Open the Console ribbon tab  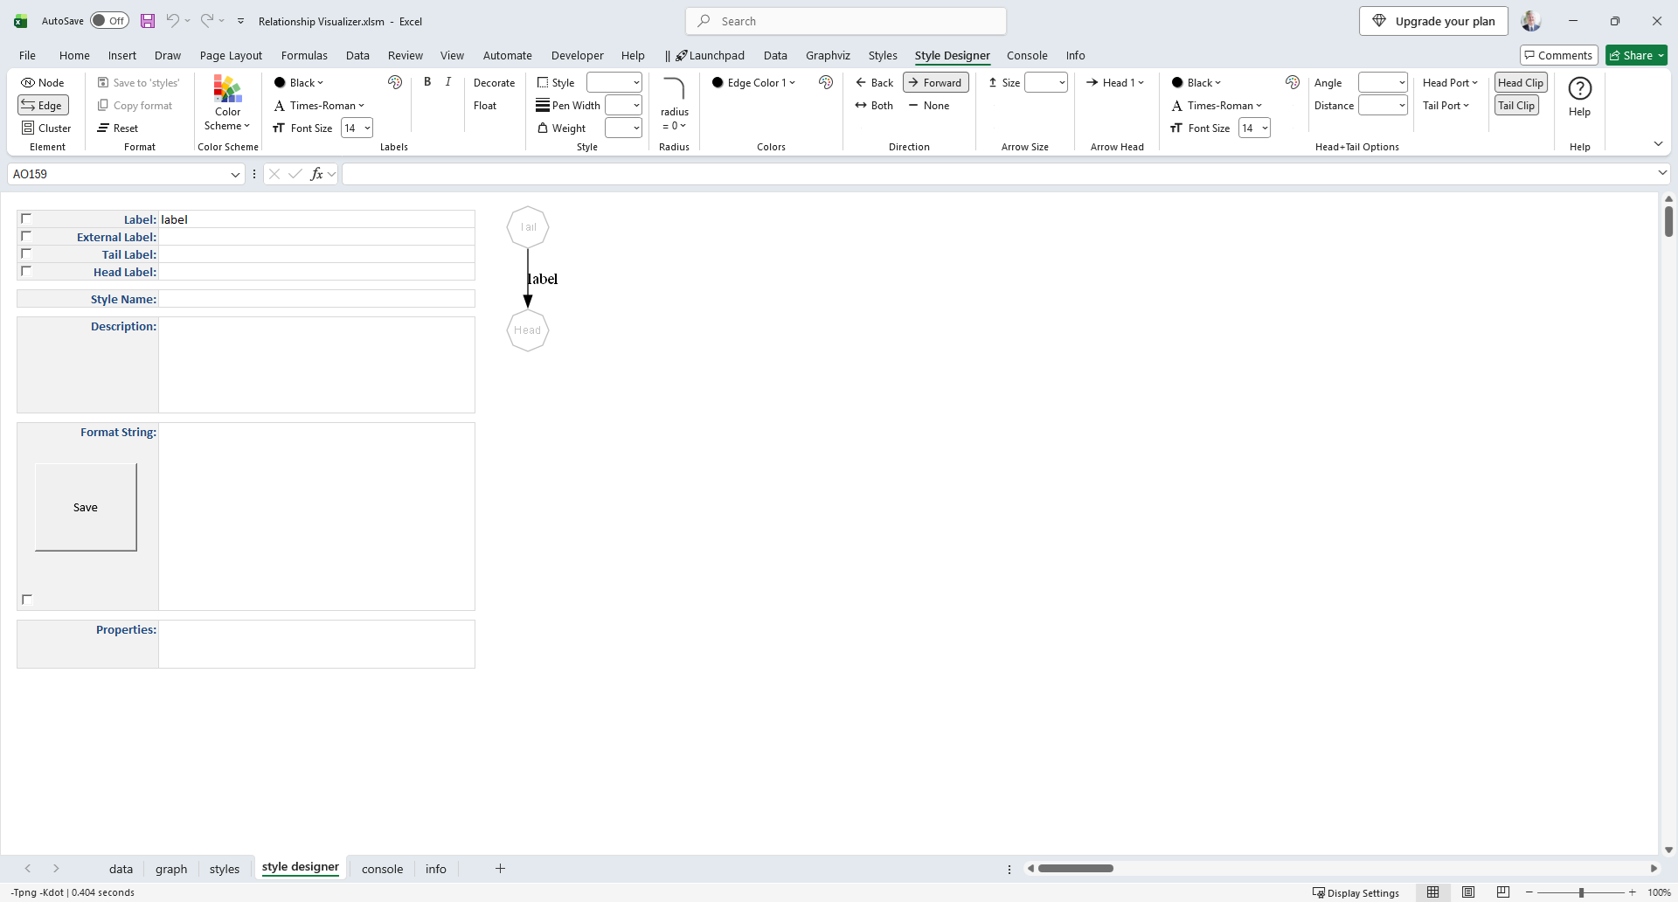(x=1027, y=55)
